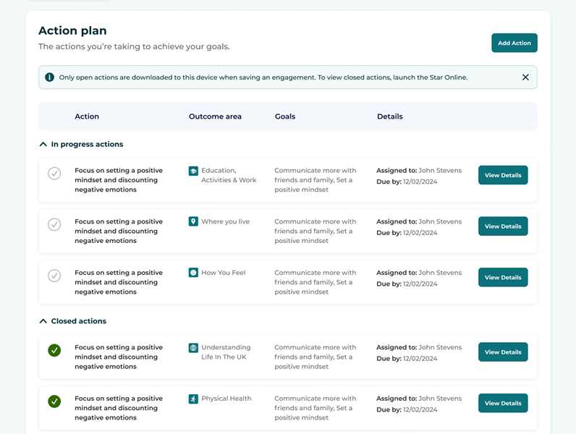
Task: View details for the Physical Health action
Action: [x=502, y=403]
